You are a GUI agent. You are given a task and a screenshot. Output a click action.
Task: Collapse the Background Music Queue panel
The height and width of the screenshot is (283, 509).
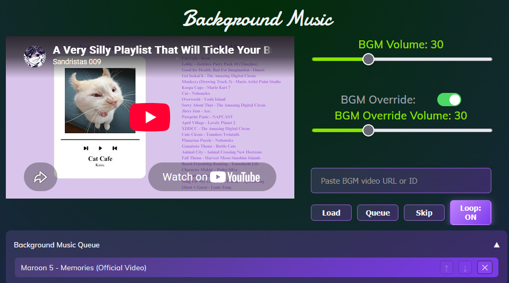tap(496, 245)
